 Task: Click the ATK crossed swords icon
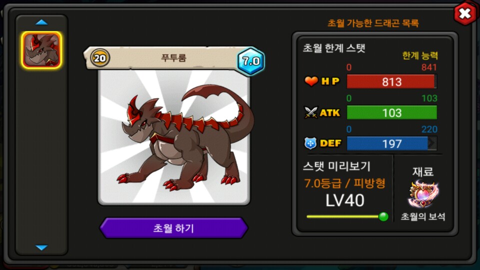311,112
